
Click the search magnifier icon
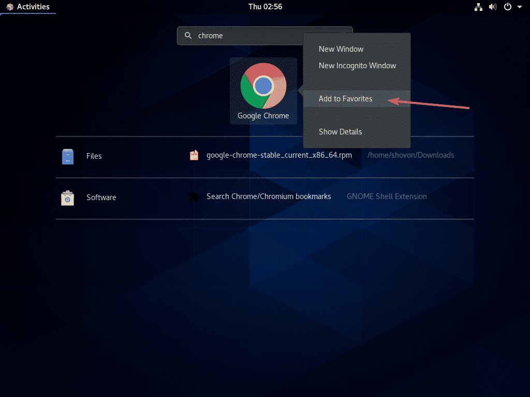click(188, 36)
